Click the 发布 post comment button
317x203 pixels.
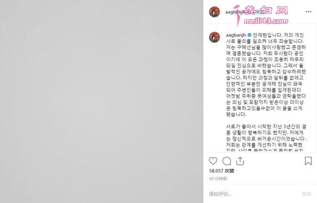point(306,194)
